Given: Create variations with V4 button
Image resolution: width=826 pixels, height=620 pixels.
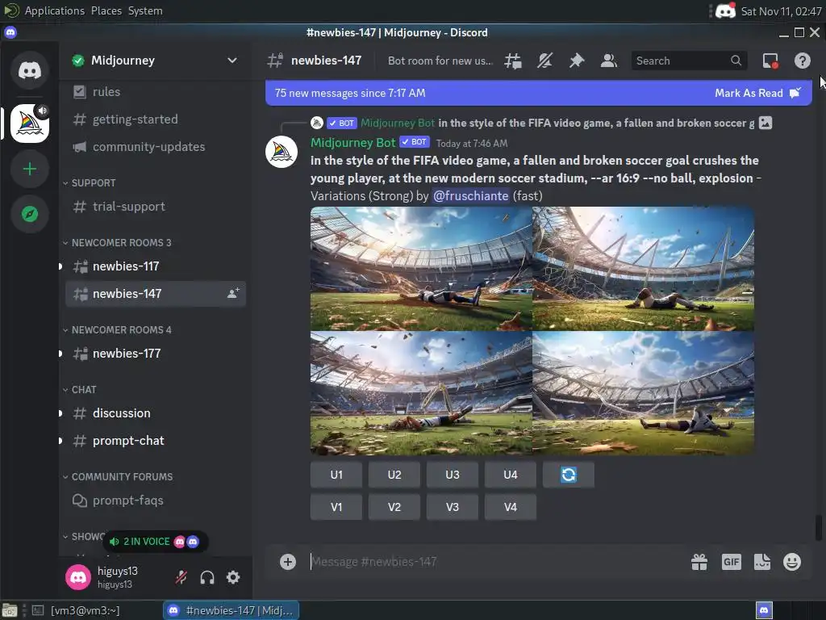Looking at the screenshot, I should coord(510,507).
